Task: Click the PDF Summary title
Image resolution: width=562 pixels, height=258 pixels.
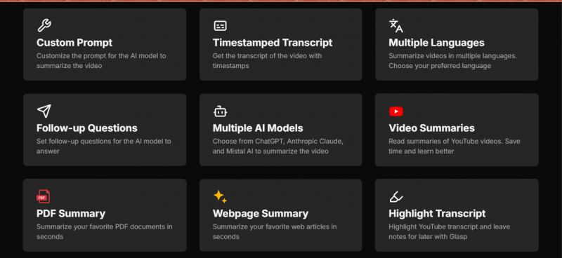Action: (71, 214)
